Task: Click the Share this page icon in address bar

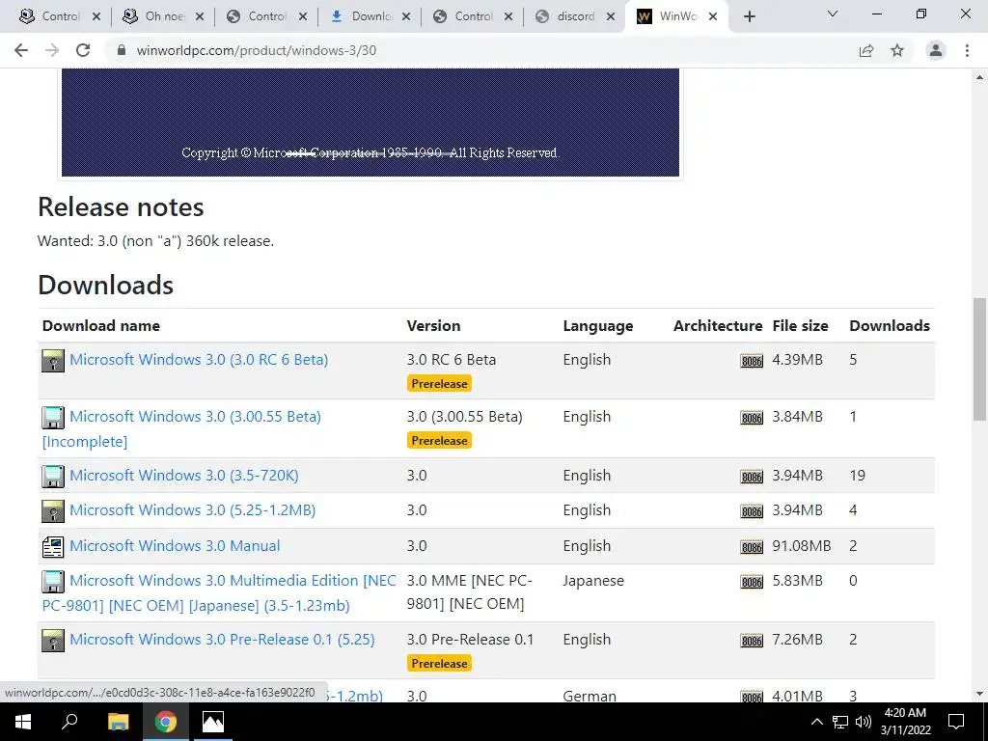Action: pyautogui.click(x=866, y=50)
